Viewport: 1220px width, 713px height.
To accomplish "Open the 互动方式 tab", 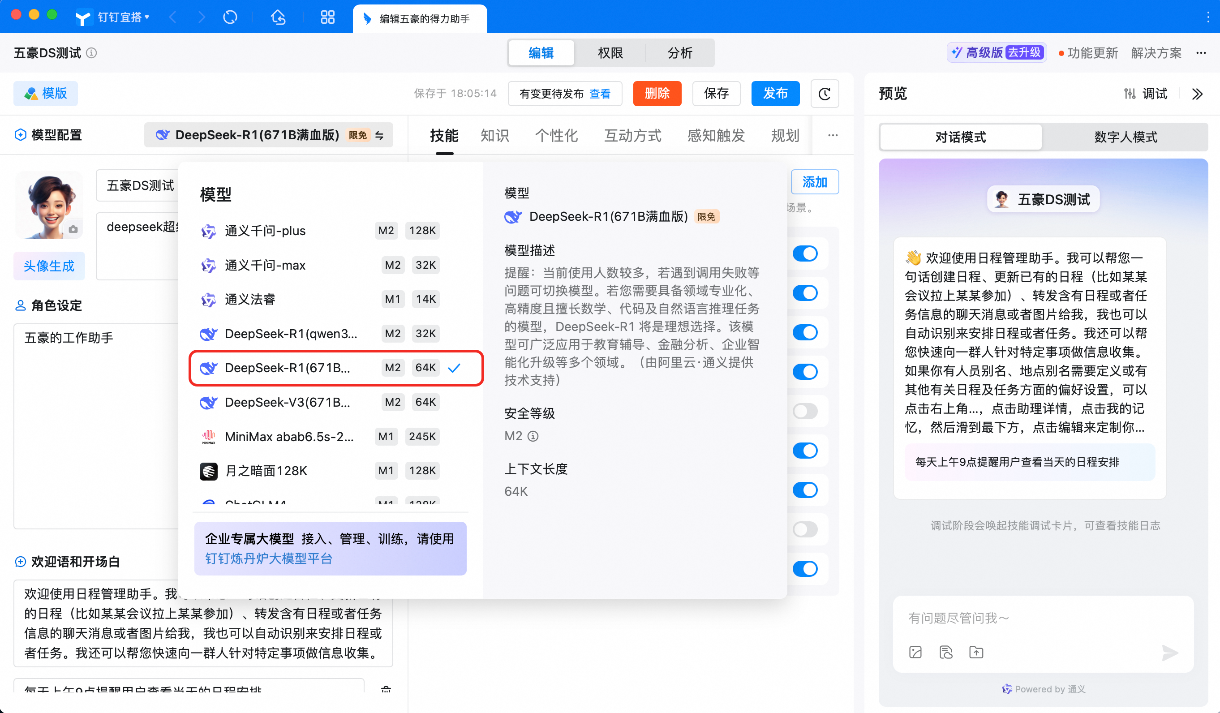I will [x=633, y=136].
